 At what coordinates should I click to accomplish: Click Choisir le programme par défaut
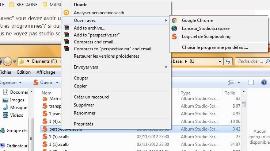(x=215, y=47)
